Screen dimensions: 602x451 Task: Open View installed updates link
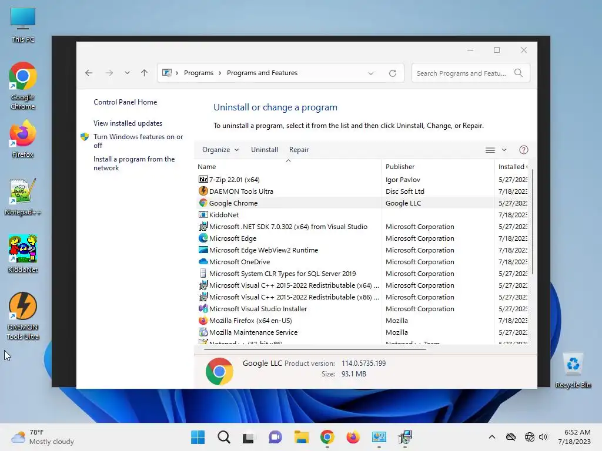(x=128, y=123)
